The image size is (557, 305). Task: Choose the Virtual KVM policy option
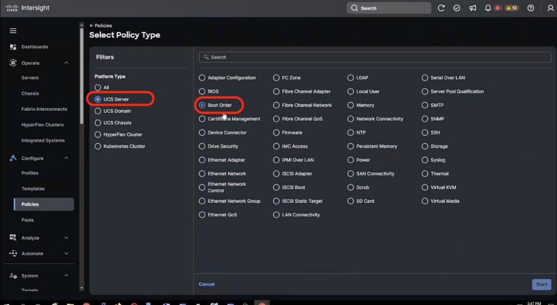[x=425, y=187]
